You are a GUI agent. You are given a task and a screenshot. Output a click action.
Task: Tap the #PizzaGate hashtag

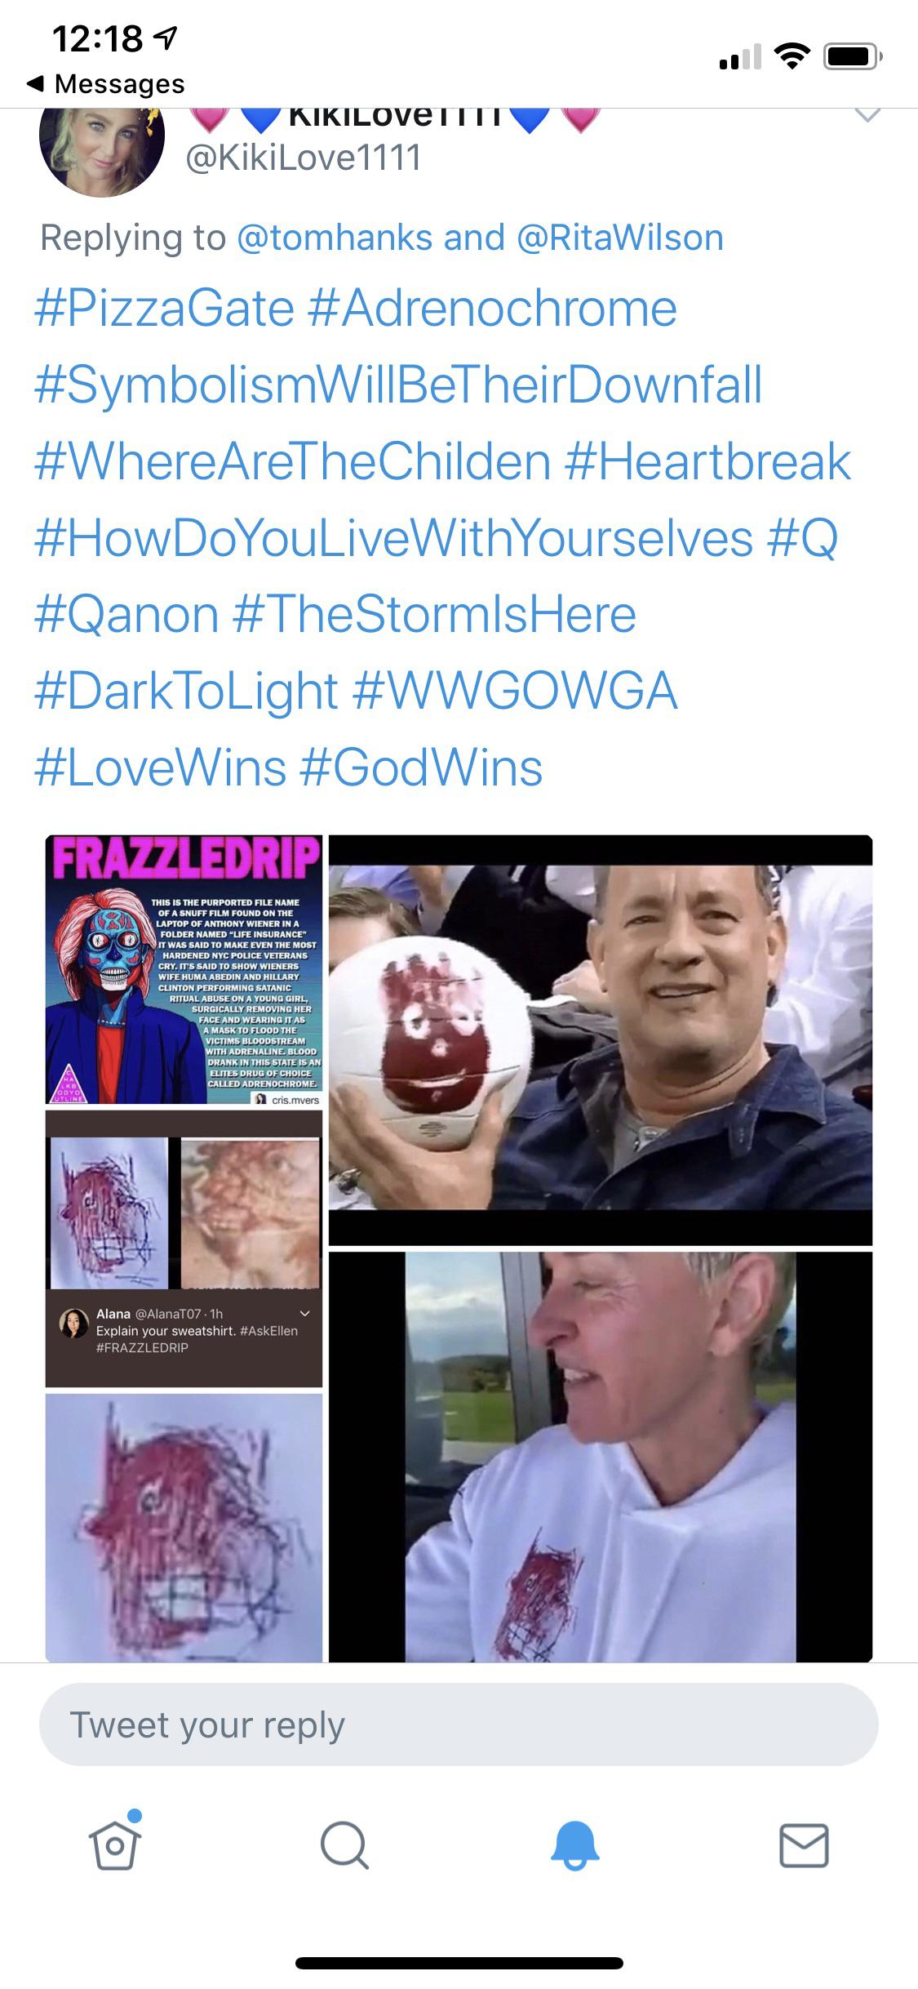[164, 309]
